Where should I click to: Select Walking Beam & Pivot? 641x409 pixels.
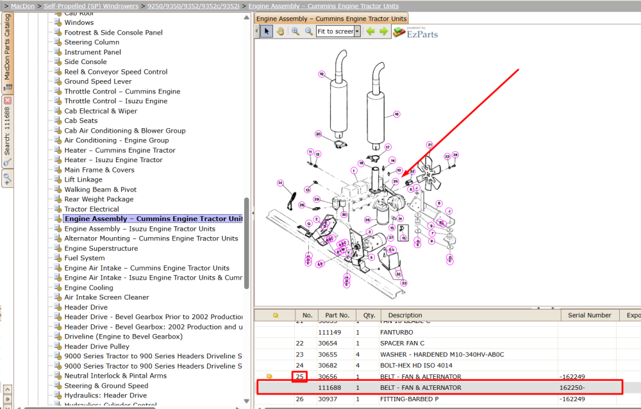(x=100, y=189)
